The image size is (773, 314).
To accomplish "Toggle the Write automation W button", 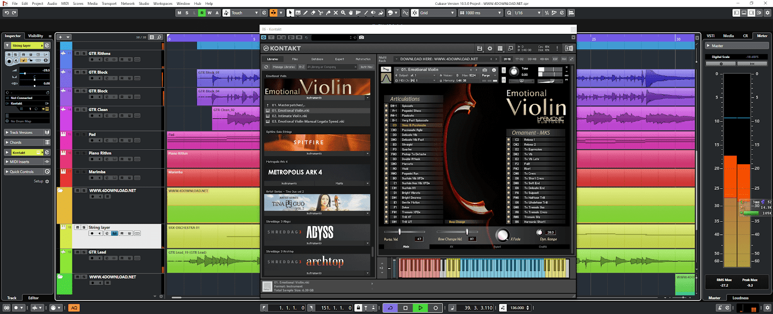I will (209, 13).
